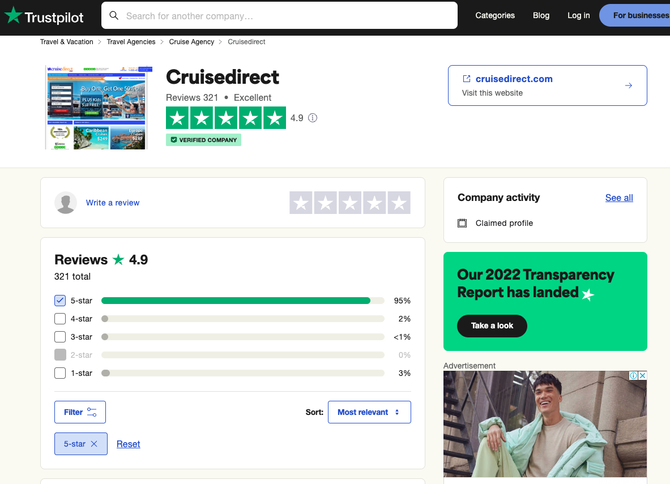Click the green star next to Reviews 4.9
Image resolution: width=670 pixels, height=484 pixels.
point(118,259)
